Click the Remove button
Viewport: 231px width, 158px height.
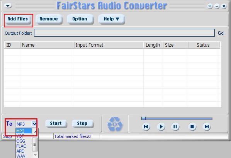pos(49,19)
